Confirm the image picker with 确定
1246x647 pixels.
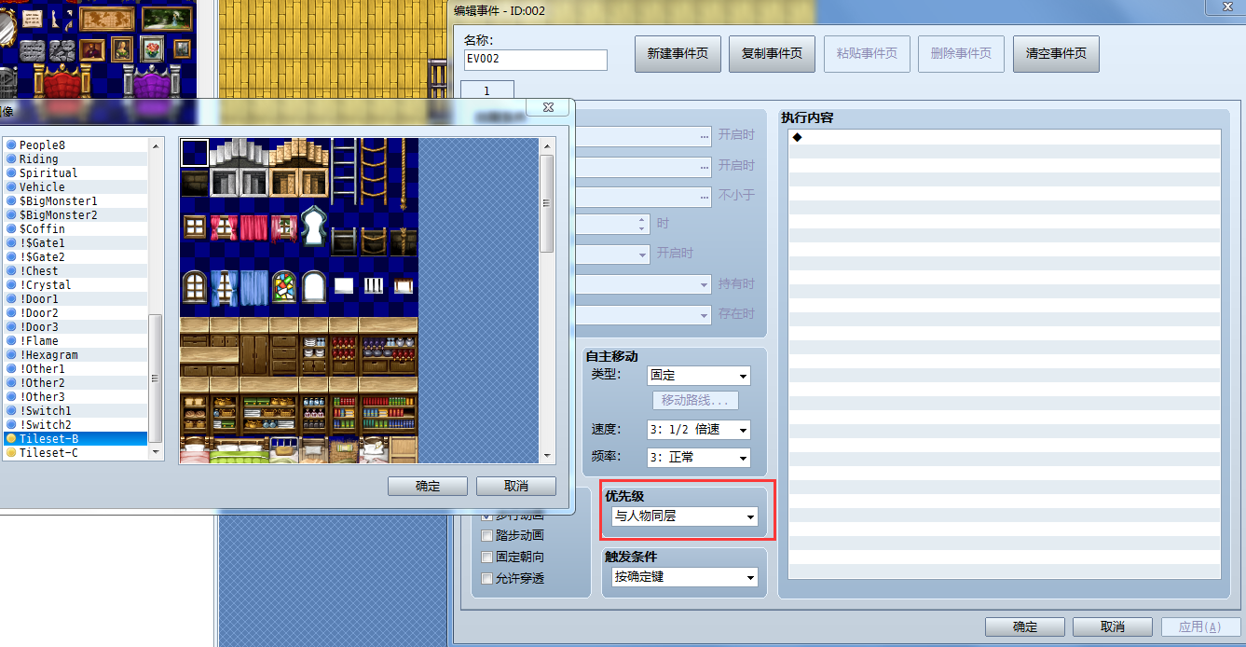[x=428, y=487]
